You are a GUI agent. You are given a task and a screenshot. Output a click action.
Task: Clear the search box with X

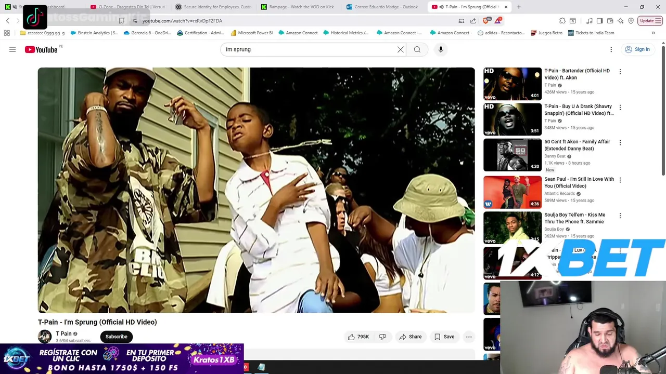401,49
